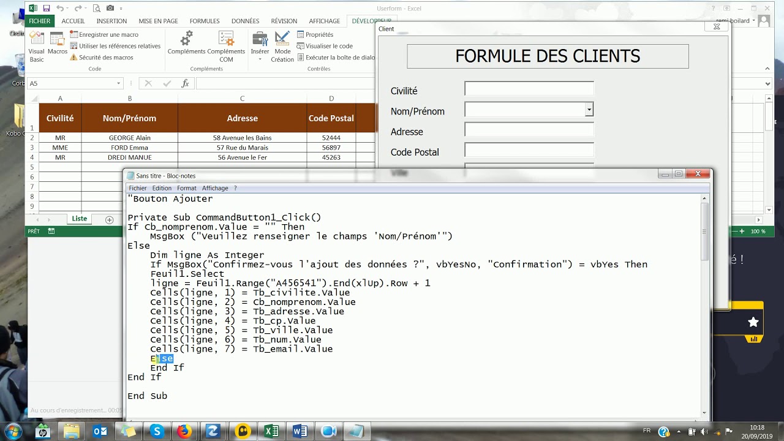Select cell with GEORGE Alain

(x=130, y=138)
